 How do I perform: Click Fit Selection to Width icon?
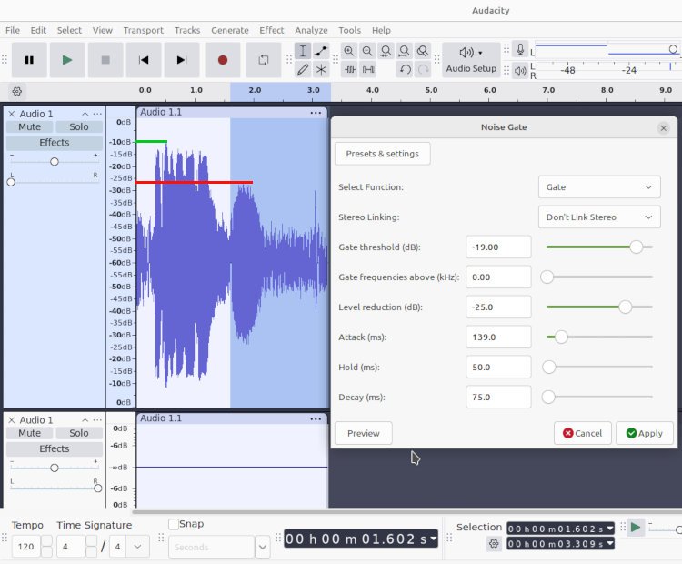click(x=386, y=51)
